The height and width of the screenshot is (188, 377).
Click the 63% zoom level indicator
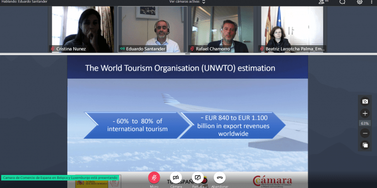[365, 123]
